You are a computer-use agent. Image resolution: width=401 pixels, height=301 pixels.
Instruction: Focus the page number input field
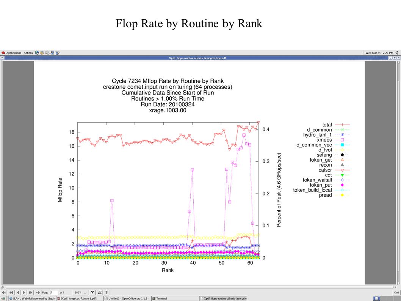pyautogui.click(x=54, y=292)
